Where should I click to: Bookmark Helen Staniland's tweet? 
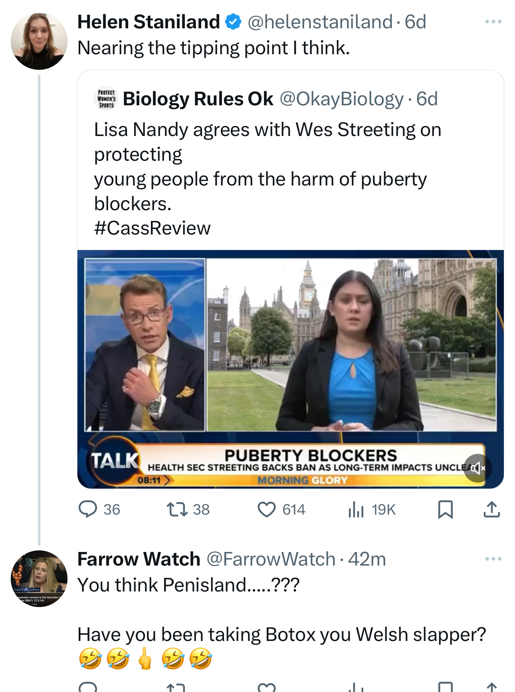tap(445, 509)
